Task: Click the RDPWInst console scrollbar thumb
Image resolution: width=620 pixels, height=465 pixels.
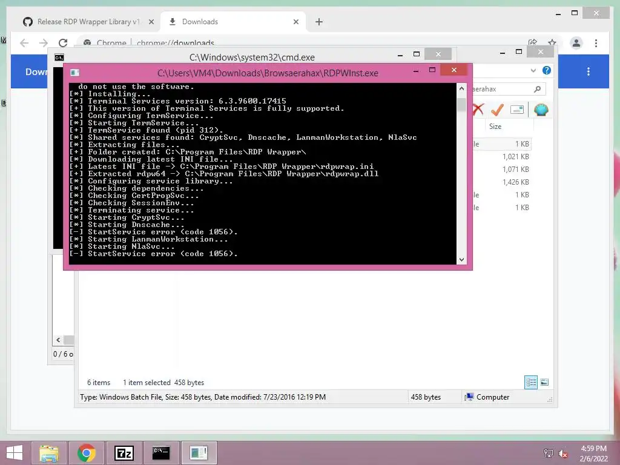Action: (461, 105)
